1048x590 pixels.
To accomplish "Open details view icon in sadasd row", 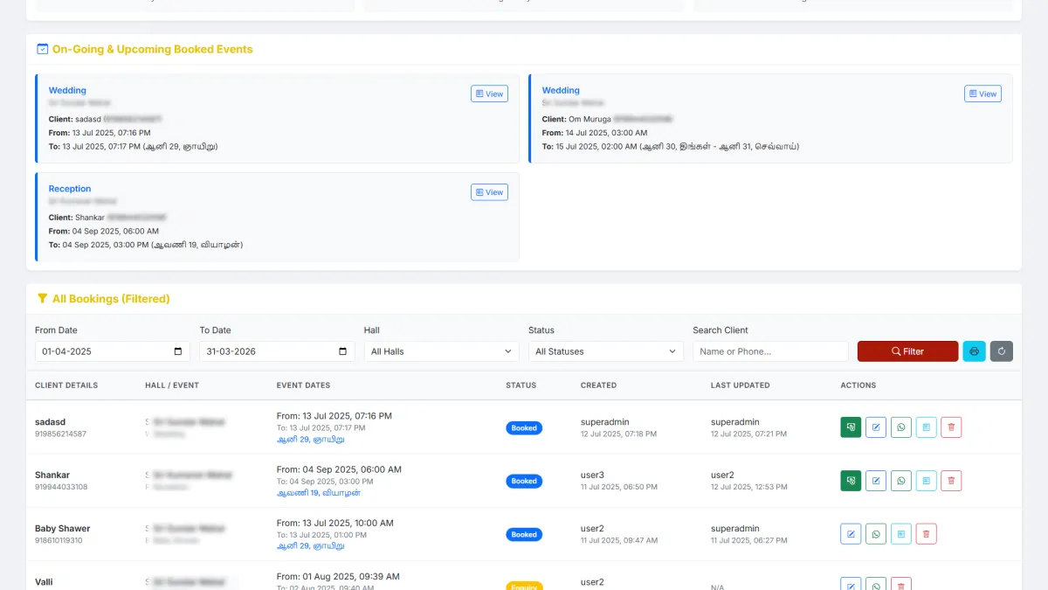I will click(927, 427).
